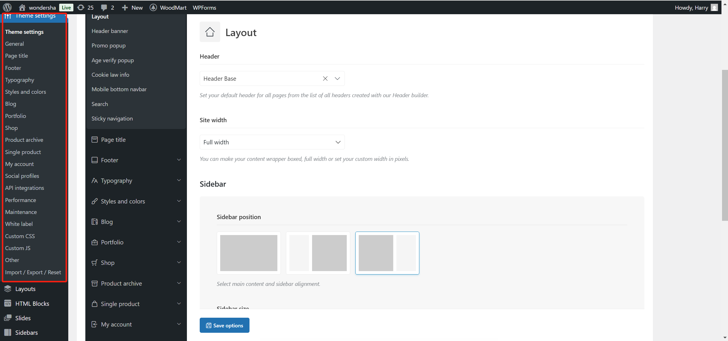This screenshot has width=728, height=341.
Task: Click the home icon next to Layout heading
Action: 210,32
